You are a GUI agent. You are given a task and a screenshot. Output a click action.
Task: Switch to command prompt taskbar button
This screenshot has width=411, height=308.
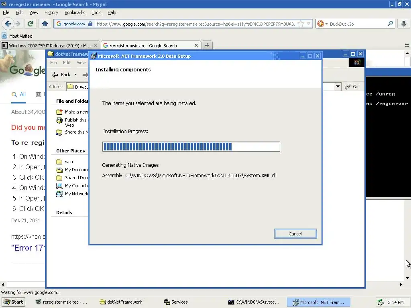(x=254, y=302)
